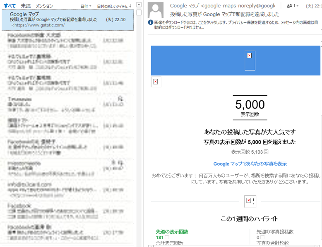Open the 日付 sort dropdown
Screen dimensions: 322x247
tap(86, 6)
